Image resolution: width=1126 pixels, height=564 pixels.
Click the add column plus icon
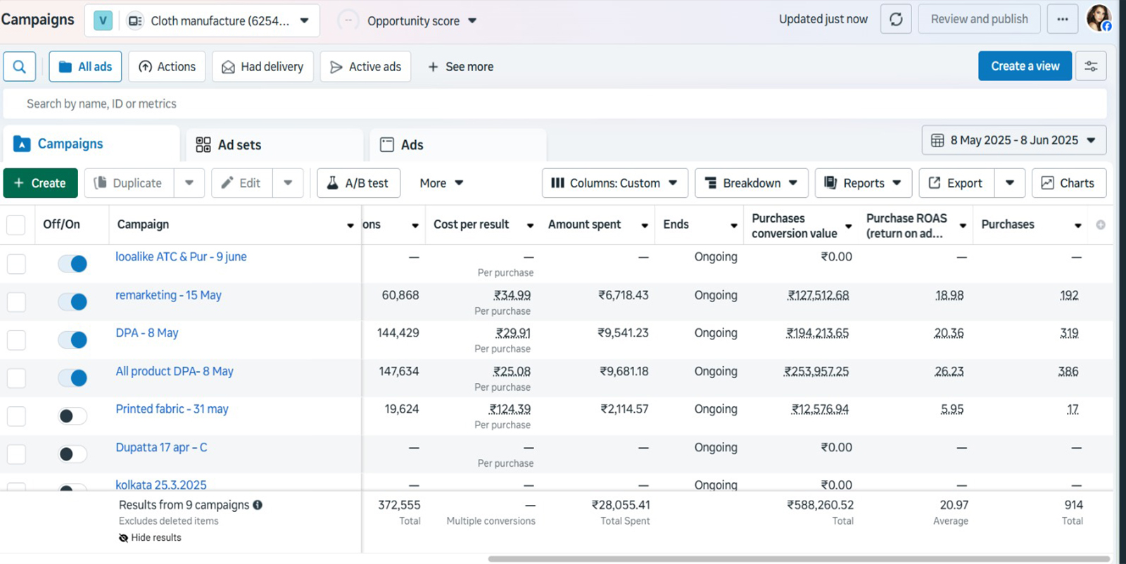(1101, 225)
